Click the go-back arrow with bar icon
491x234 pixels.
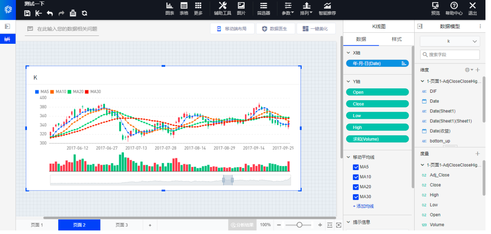[38, 13]
